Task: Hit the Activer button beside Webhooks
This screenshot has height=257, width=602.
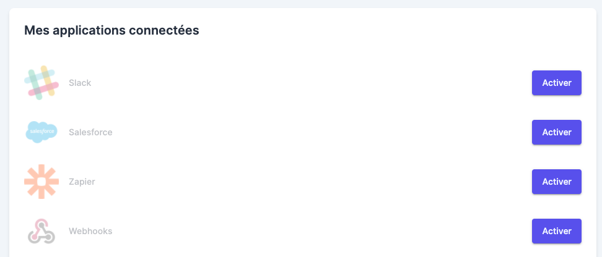Action: tap(556, 231)
